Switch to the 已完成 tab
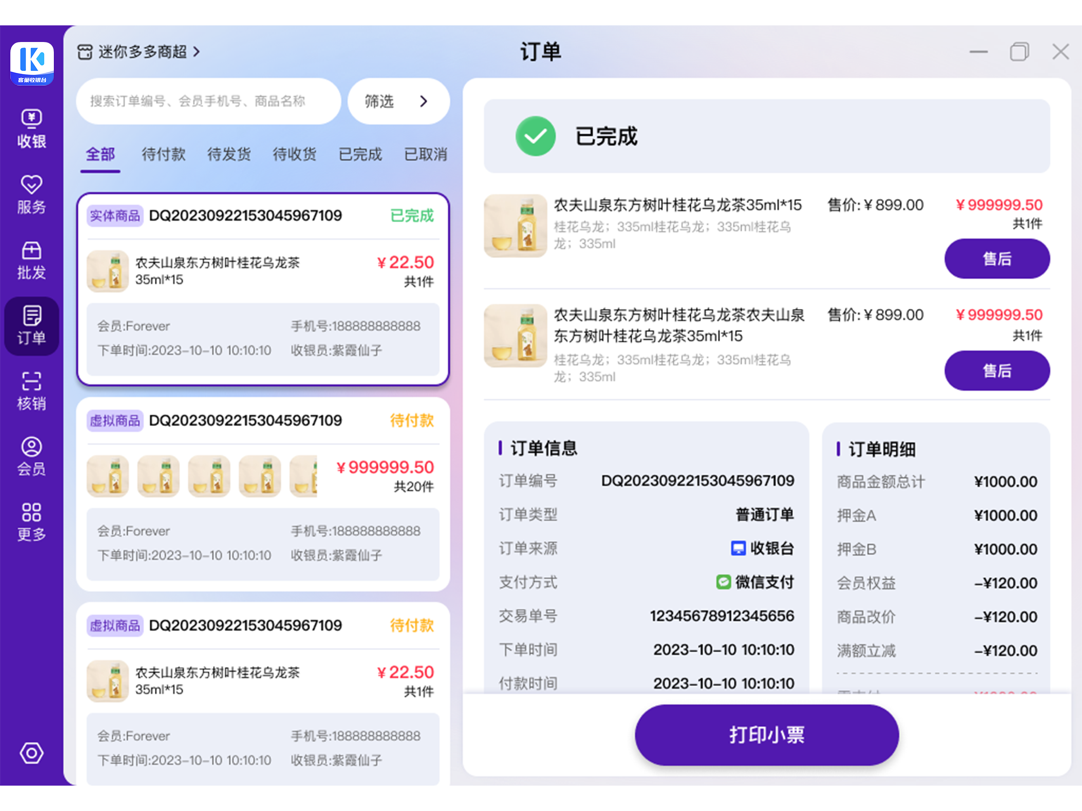Screen dimensions: 1082x811 coord(360,154)
